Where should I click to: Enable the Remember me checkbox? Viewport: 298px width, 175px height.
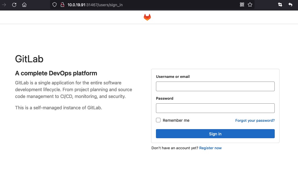point(158,120)
